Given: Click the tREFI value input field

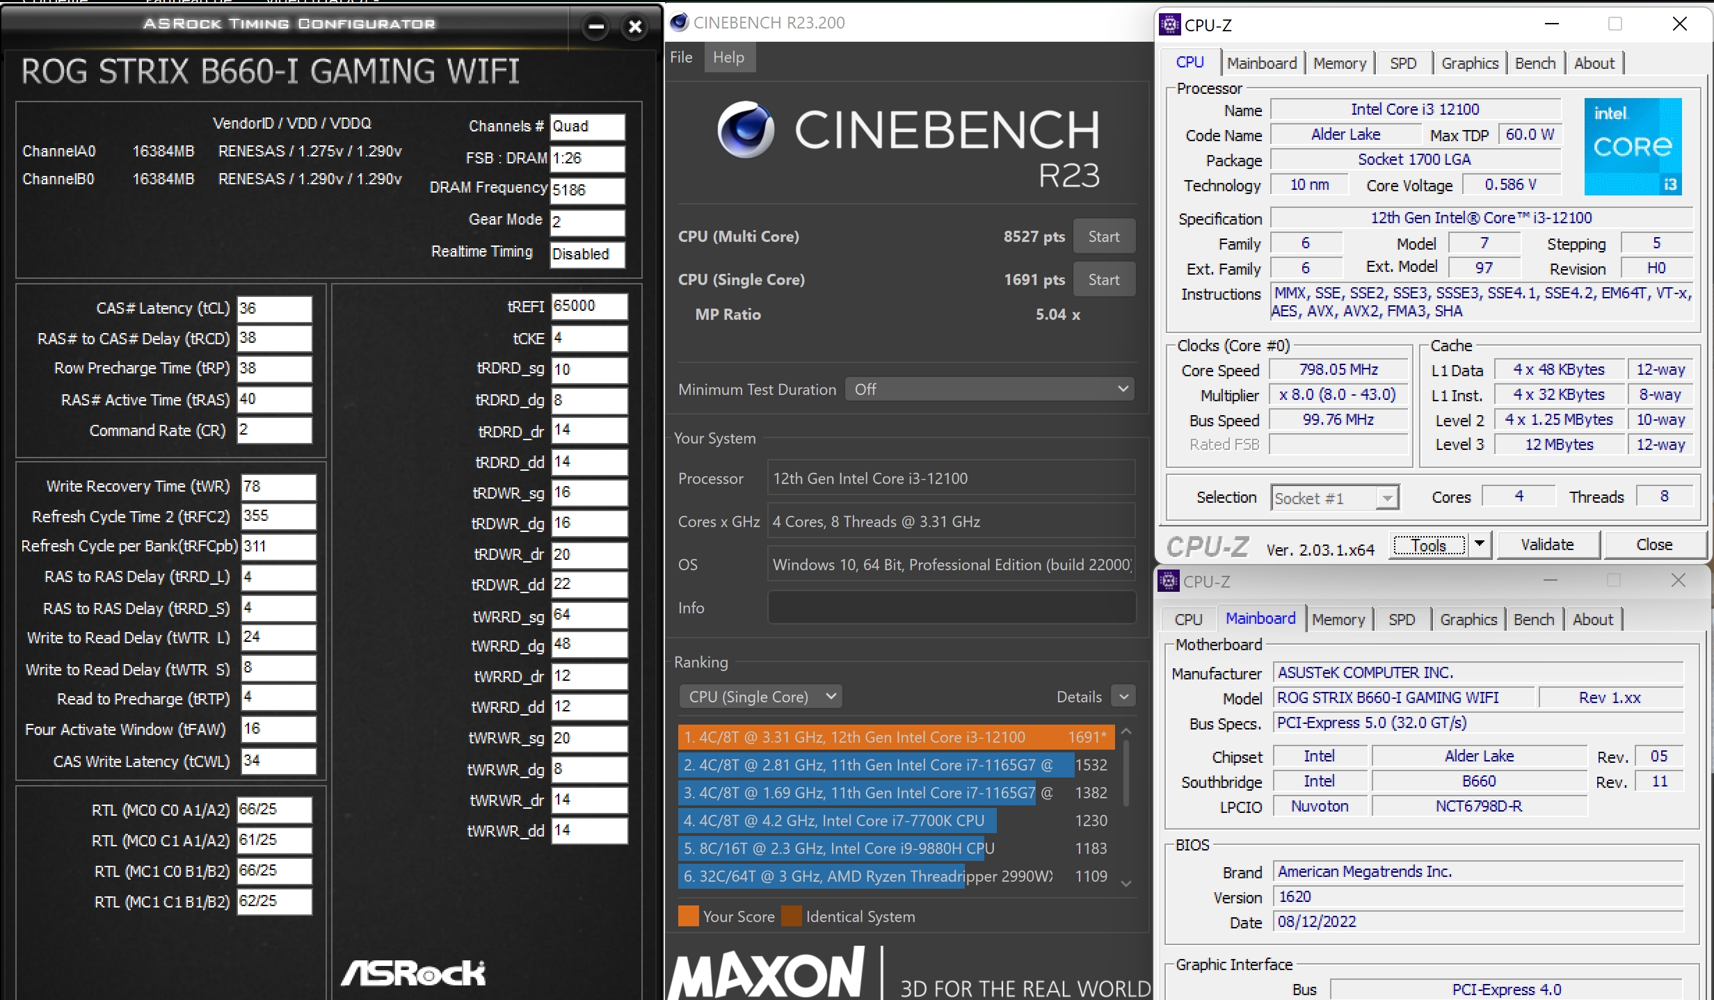Looking at the screenshot, I should coord(588,306).
